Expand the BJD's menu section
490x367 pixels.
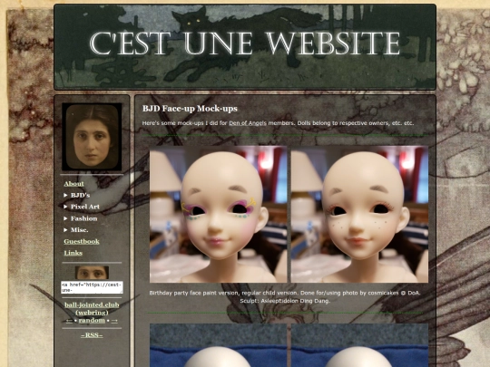point(77,195)
